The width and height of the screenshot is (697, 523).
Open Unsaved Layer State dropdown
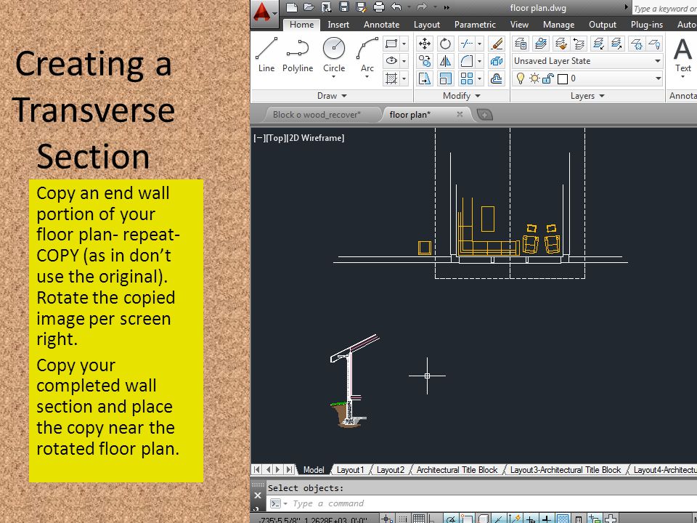point(658,61)
